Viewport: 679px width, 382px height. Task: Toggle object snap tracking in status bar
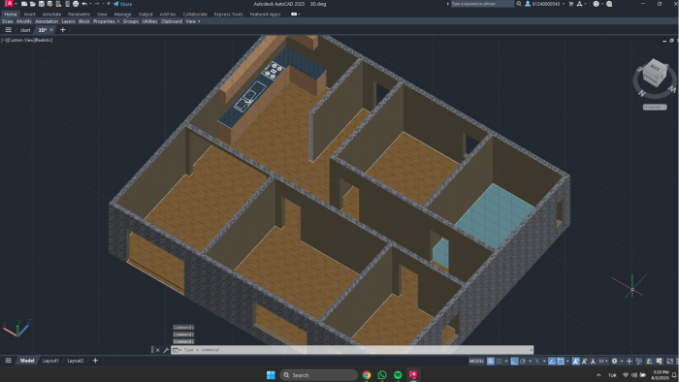(x=552, y=361)
